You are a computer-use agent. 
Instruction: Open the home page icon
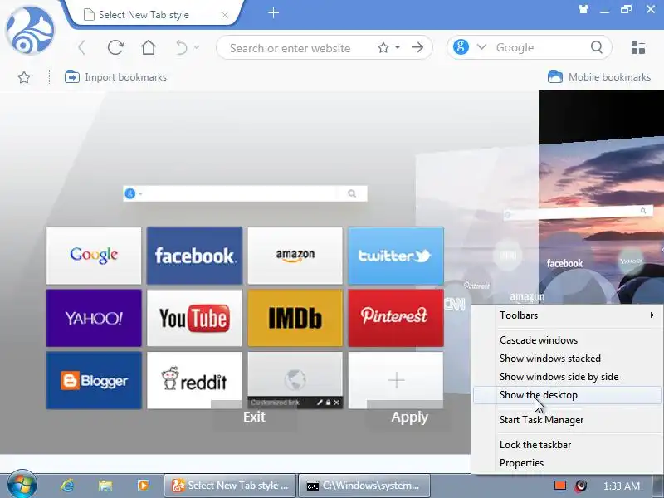149,47
